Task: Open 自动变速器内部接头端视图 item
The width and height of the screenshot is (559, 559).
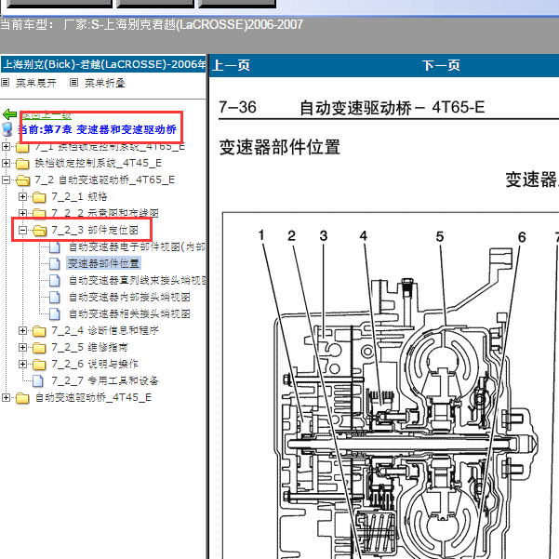Action: [x=129, y=297]
